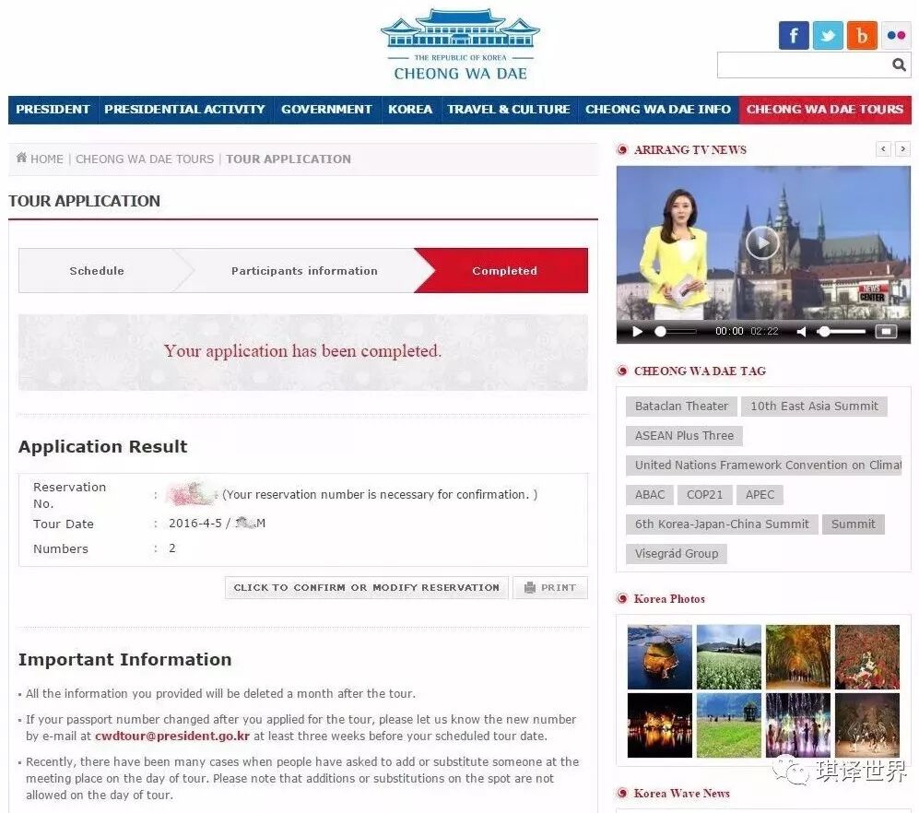919x813 pixels.
Task: Select the Schedule step
Action: click(97, 271)
